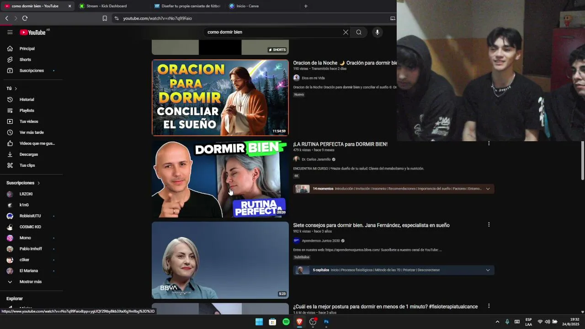Screen dimensions: 585x329
Task: Go back with the browser back arrow
Action: [7, 18]
